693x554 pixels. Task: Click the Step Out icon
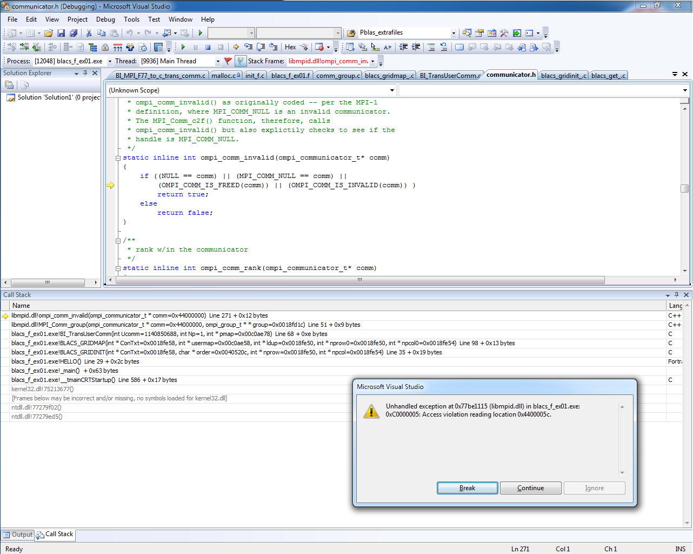[273, 47]
